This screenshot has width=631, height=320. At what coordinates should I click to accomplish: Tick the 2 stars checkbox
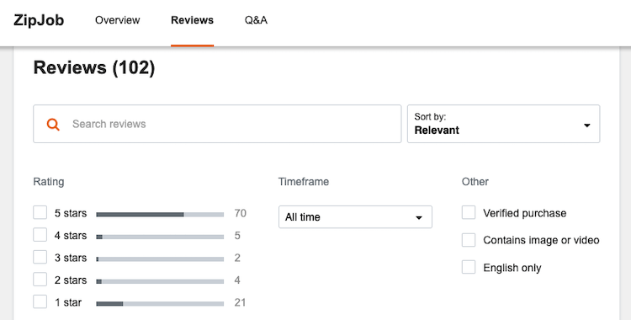(40, 279)
